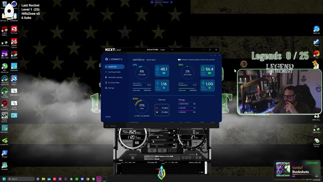Image resolution: width=323 pixels, height=182 pixels.
Task: Adjust Afterburner Core Clock slider
Action: tap(161, 137)
